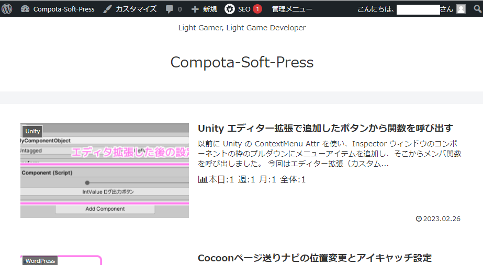Click the view counter 本日:1 週:1
The height and width of the screenshot is (265, 483).
pos(257,179)
